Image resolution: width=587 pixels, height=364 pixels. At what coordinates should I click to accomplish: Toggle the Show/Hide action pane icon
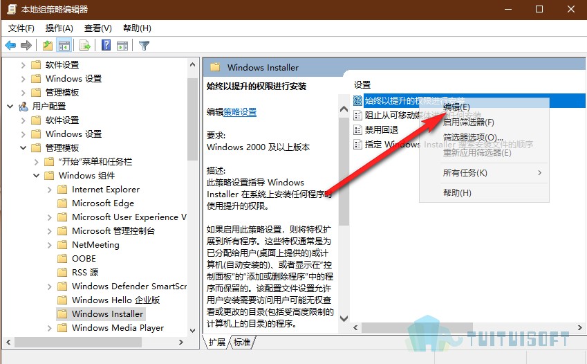coord(122,46)
